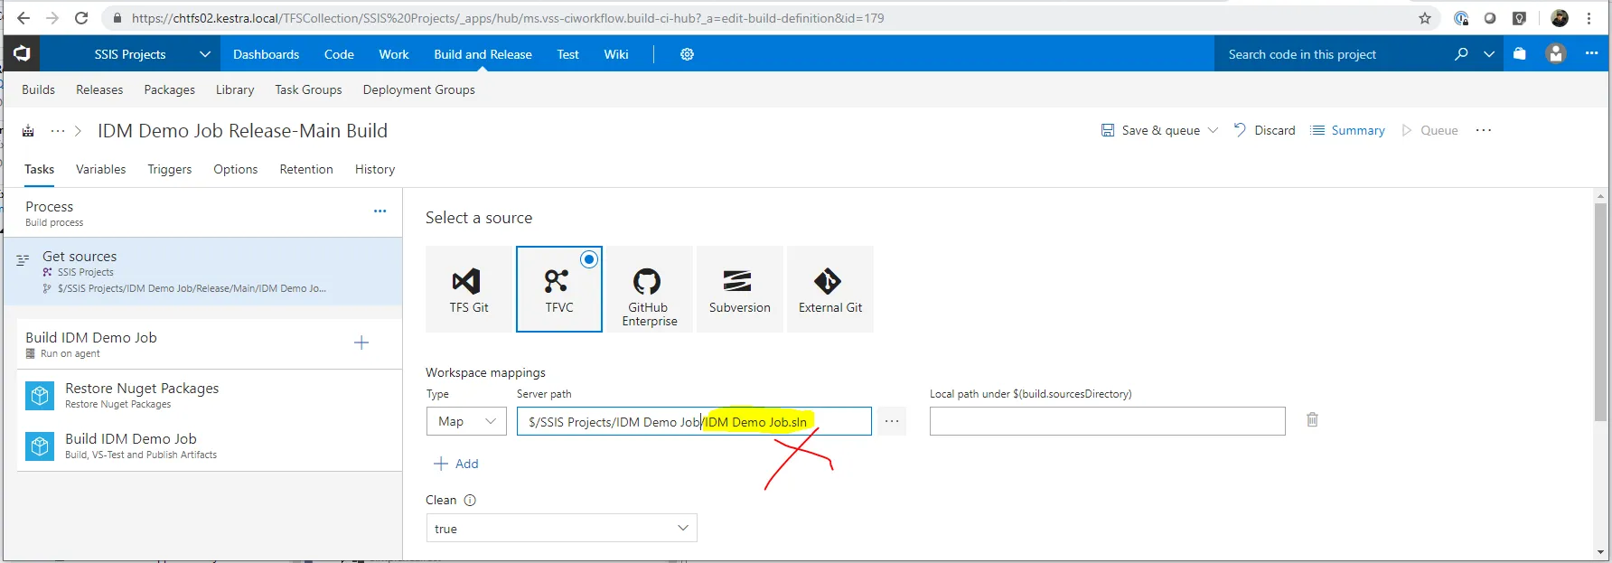Expand the search scope chevron
The image size is (1612, 563).
1489,54
